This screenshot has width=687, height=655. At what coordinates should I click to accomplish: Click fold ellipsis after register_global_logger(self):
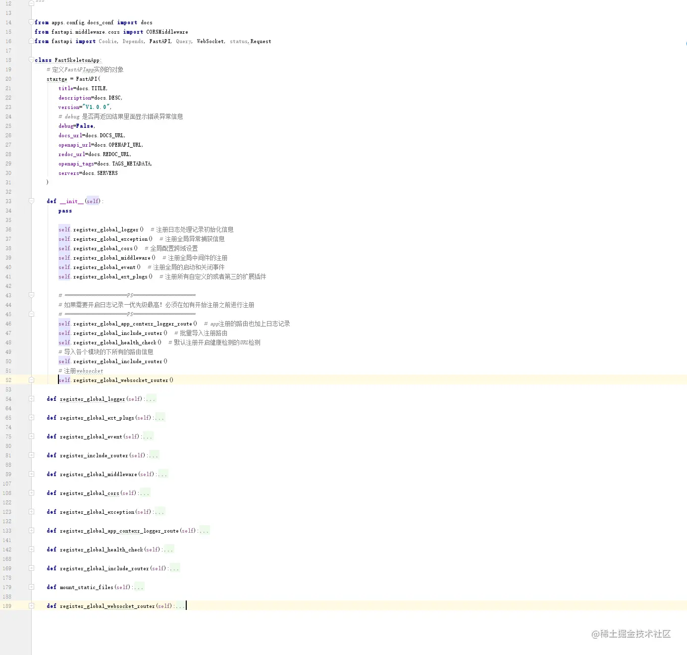click(x=151, y=399)
